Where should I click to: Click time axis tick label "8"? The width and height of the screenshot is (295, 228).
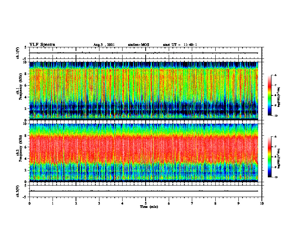point(215,203)
